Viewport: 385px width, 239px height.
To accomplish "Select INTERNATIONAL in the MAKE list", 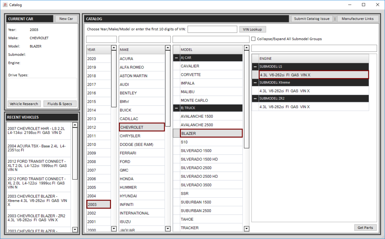I will point(142,213).
